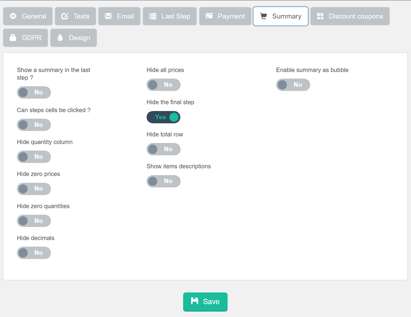Viewport: 411px width, 317px height.
Task: Enable 'Hide quantity column'
Action: tap(34, 157)
